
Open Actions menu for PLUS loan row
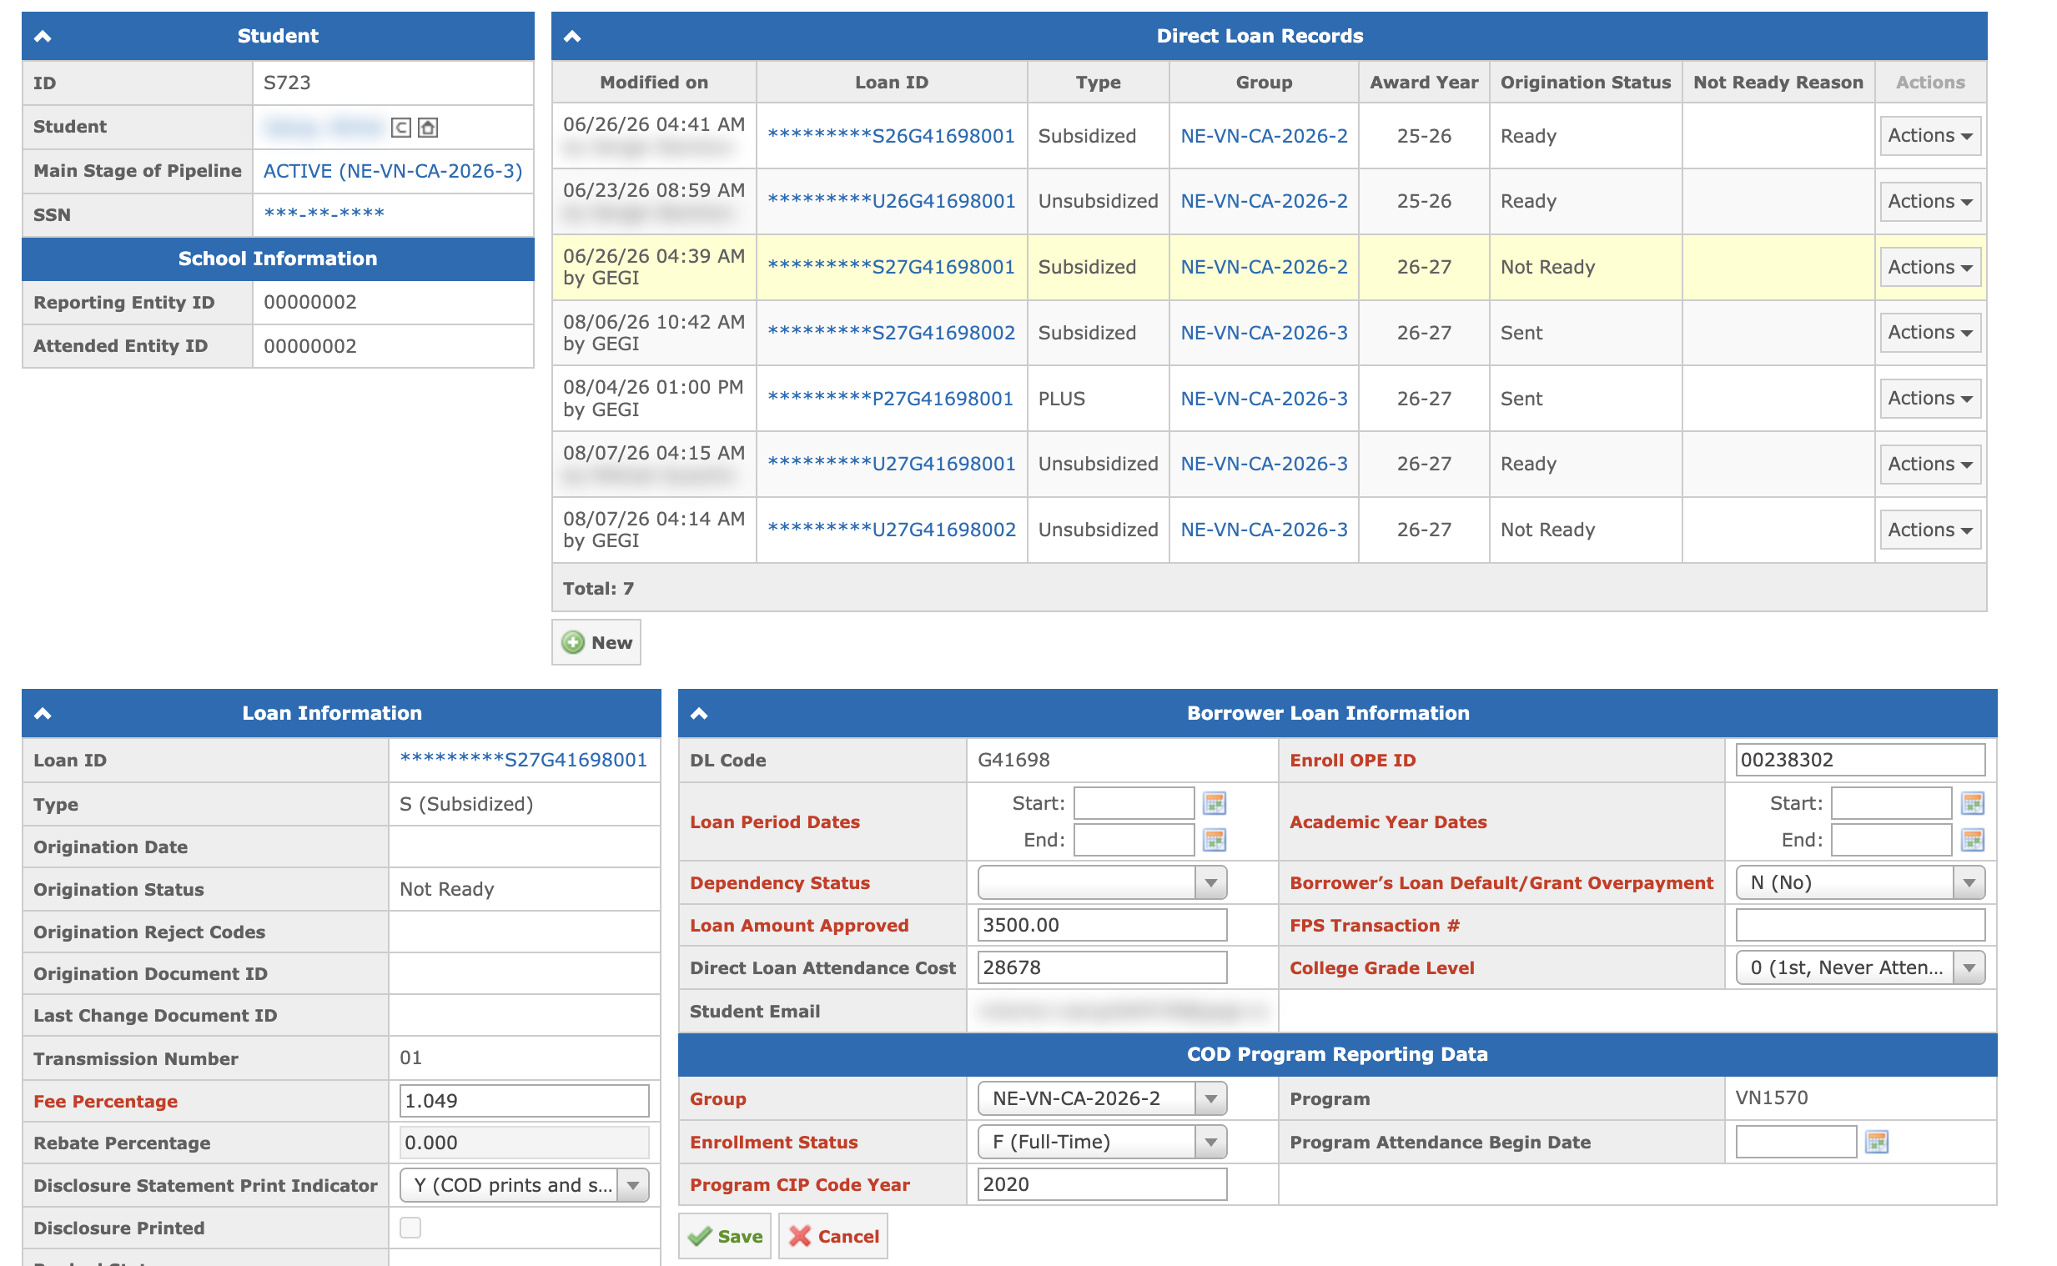(1929, 399)
